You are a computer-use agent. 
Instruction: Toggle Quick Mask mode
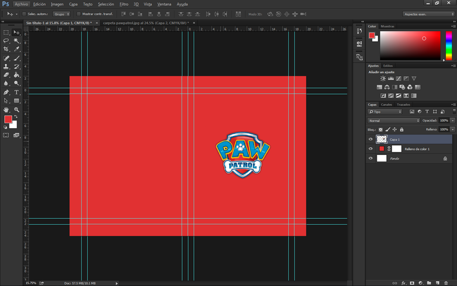click(x=6, y=135)
